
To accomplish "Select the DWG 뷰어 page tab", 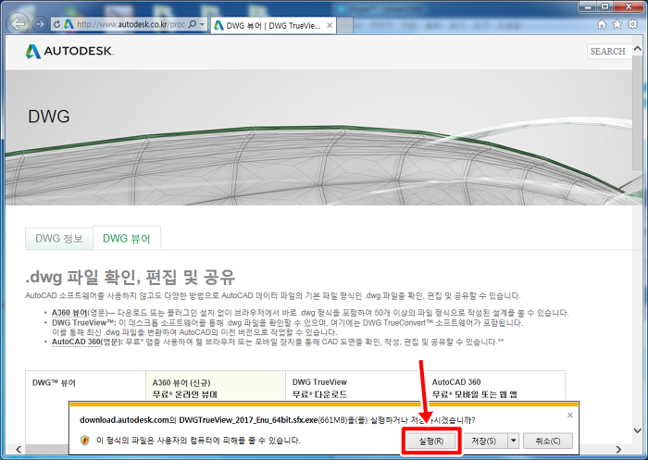I will [x=127, y=239].
